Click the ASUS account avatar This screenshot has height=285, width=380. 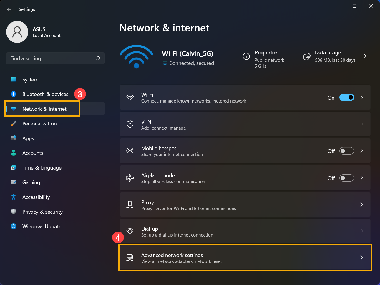[17, 32]
